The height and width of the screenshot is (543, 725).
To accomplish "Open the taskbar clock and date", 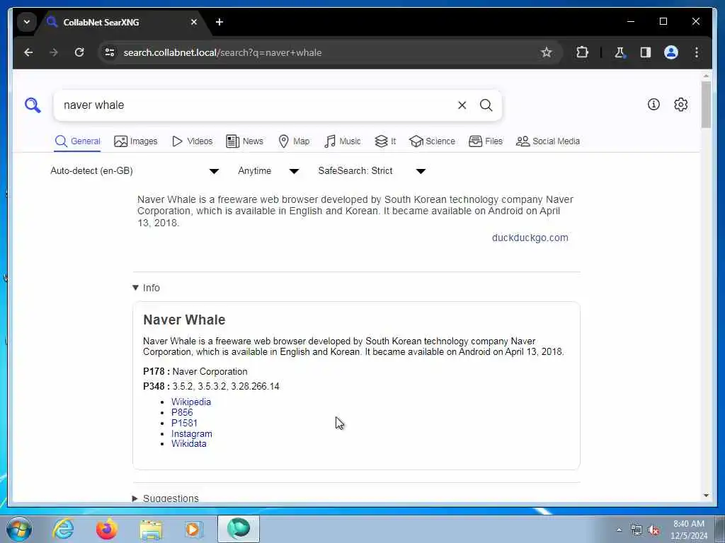I will coord(688,530).
